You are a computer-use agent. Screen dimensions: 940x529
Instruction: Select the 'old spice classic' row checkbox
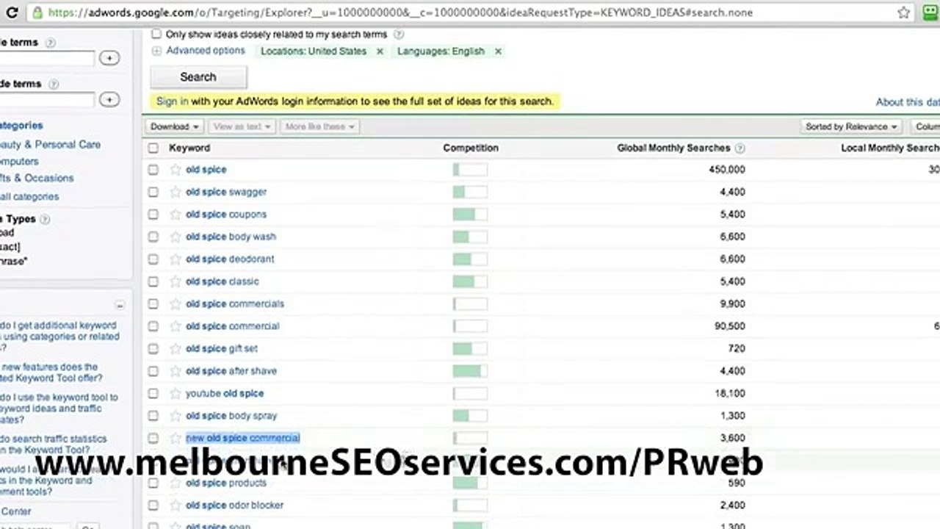pyautogui.click(x=153, y=281)
